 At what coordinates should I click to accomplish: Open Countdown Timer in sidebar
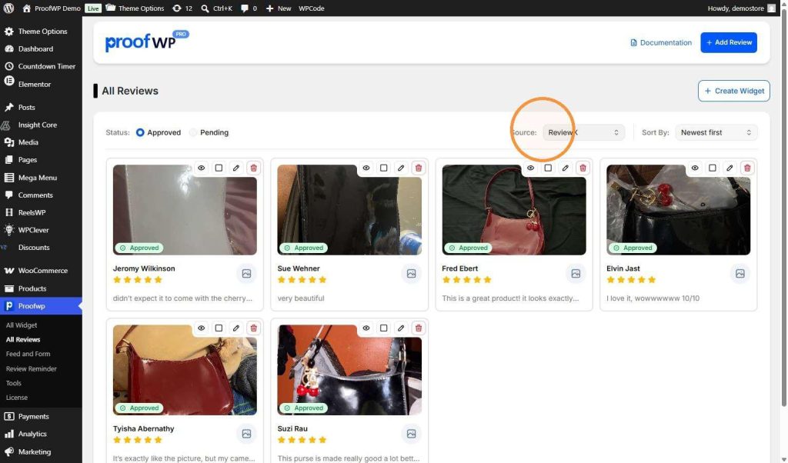[42, 66]
